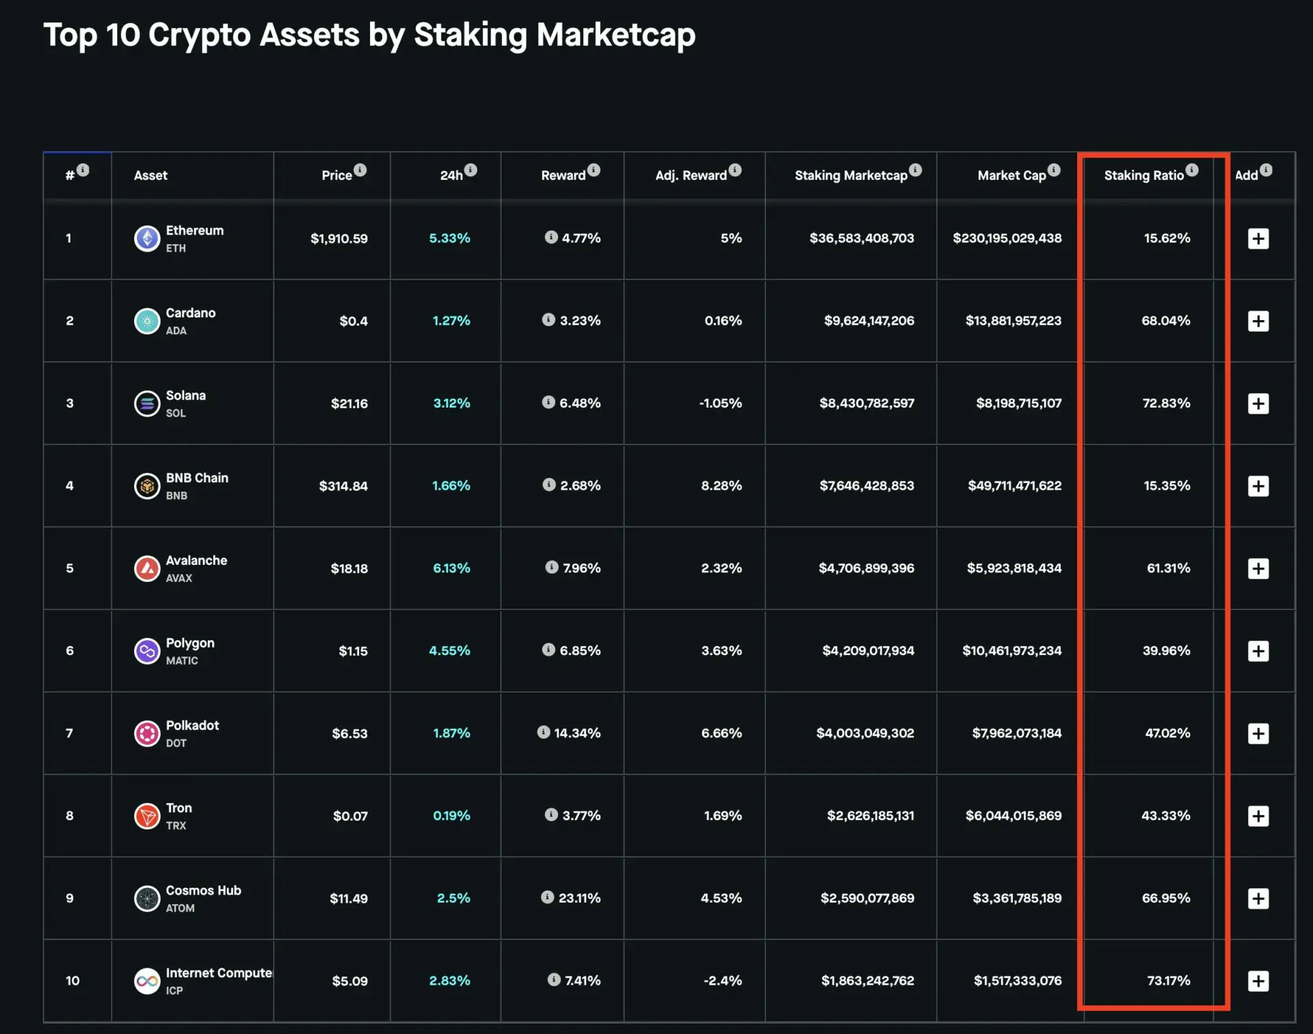
Task: Add Ethereum using its plus icon
Action: [x=1258, y=239]
